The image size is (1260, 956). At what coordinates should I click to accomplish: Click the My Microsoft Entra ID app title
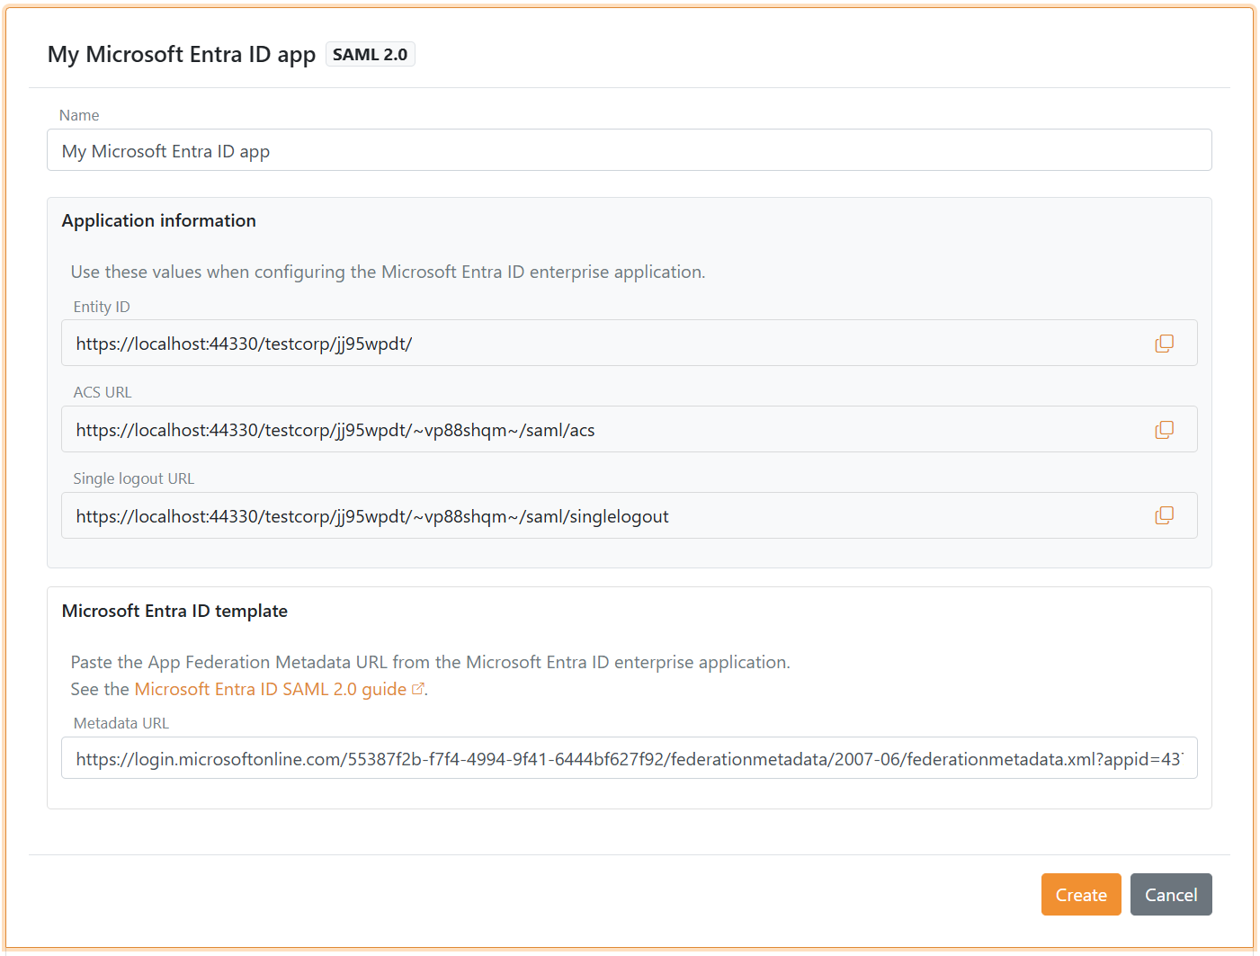[181, 54]
